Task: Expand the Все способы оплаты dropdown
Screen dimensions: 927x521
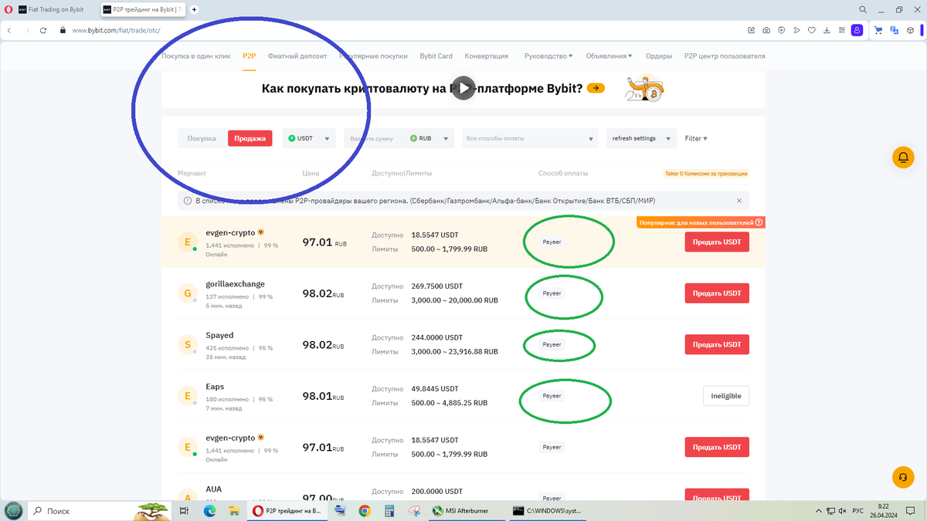Action: pos(529,138)
